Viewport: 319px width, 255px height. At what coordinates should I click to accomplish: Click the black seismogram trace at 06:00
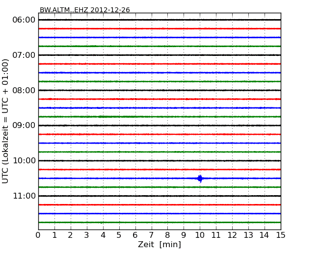(x=159, y=20)
